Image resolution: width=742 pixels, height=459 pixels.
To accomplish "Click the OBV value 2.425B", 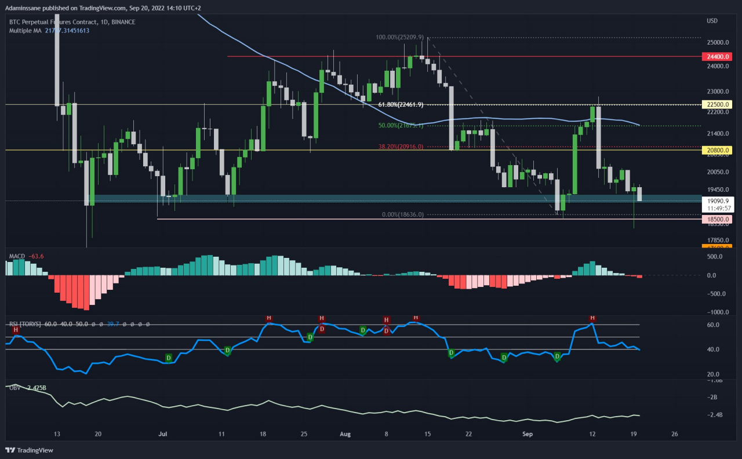I will point(36,387).
